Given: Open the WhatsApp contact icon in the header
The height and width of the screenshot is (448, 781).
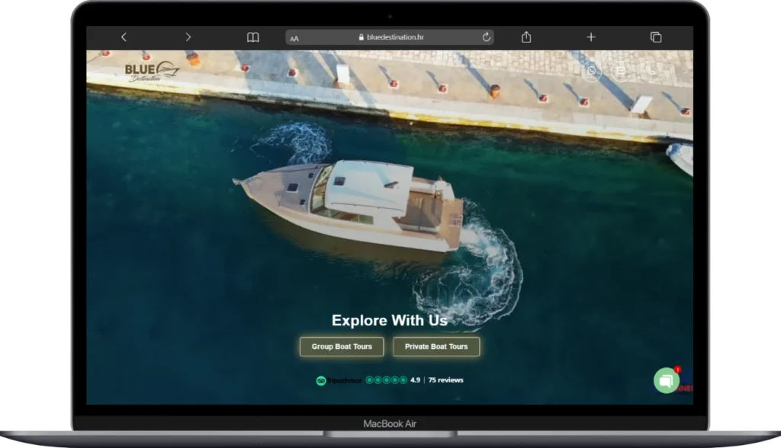Looking at the screenshot, I should [x=591, y=71].
